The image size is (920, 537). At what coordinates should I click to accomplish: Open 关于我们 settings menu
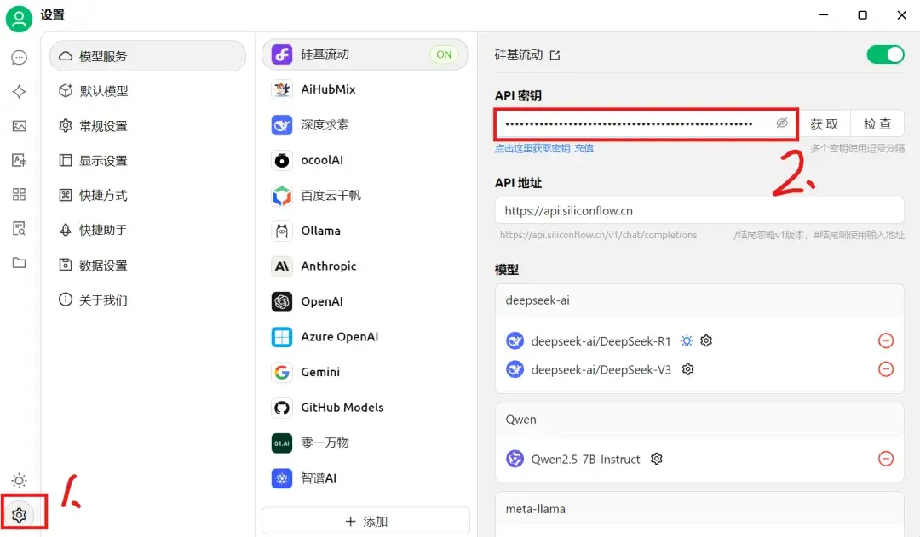pos(148,300)
